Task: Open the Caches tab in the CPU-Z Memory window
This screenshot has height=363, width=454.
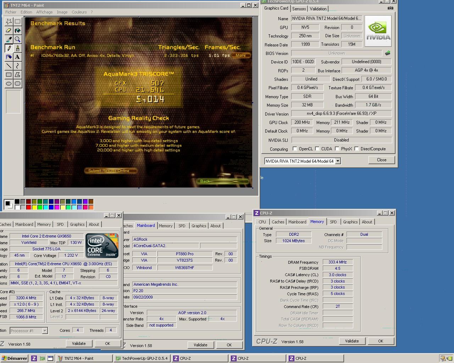Action: pyautogui.click(x=278, y=222)
